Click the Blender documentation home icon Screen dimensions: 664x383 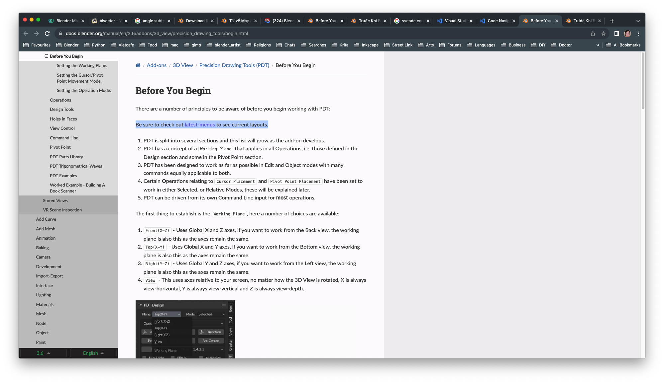point(138,65)
